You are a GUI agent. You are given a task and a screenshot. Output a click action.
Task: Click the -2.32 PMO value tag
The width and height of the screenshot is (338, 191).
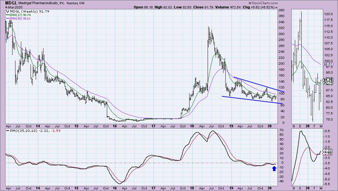328,151
